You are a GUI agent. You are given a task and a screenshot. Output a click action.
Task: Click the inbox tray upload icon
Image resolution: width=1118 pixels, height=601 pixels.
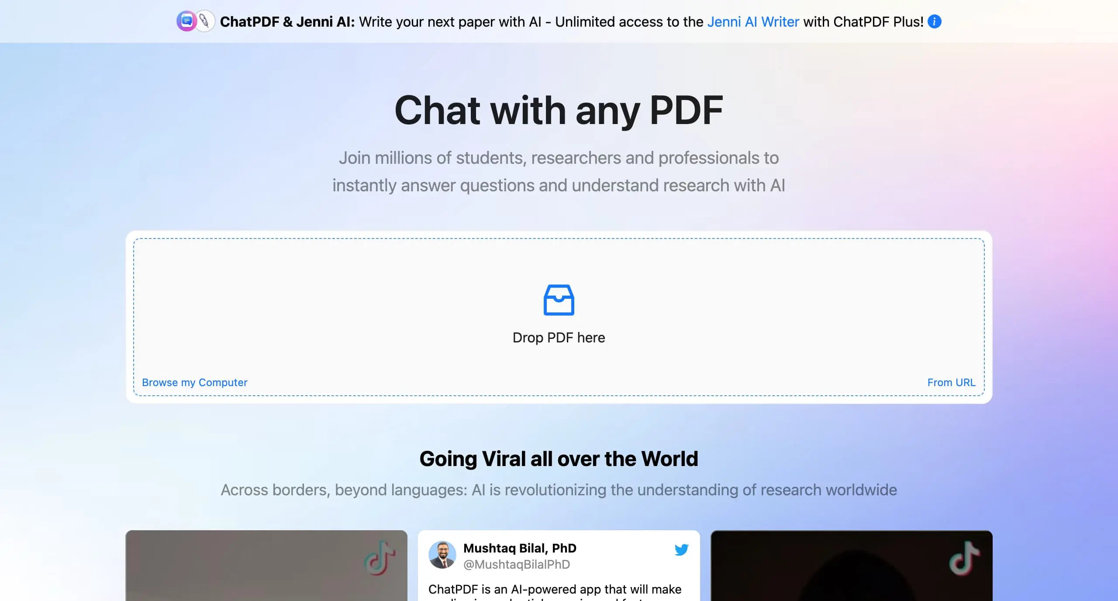tap(559, 300)
